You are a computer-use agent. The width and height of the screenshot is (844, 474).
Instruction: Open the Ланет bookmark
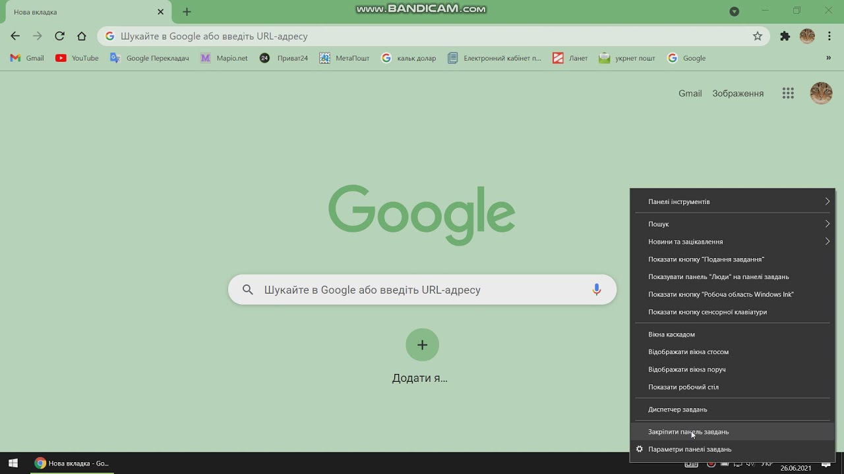coord(570,58)
